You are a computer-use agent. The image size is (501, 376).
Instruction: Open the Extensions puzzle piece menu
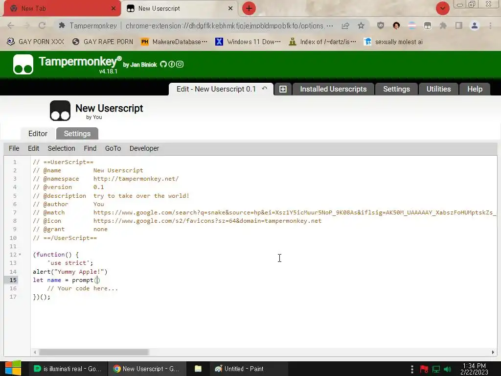coord(443,25)
